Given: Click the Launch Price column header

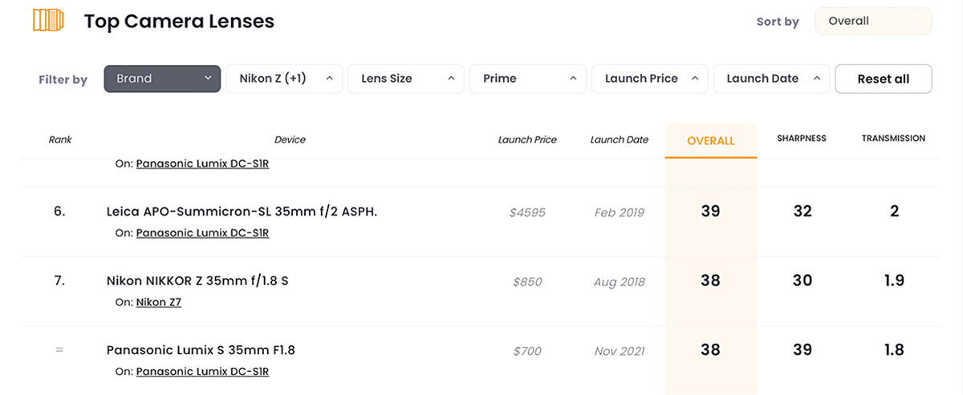Looking at the screenshot, I should [527, 139].
